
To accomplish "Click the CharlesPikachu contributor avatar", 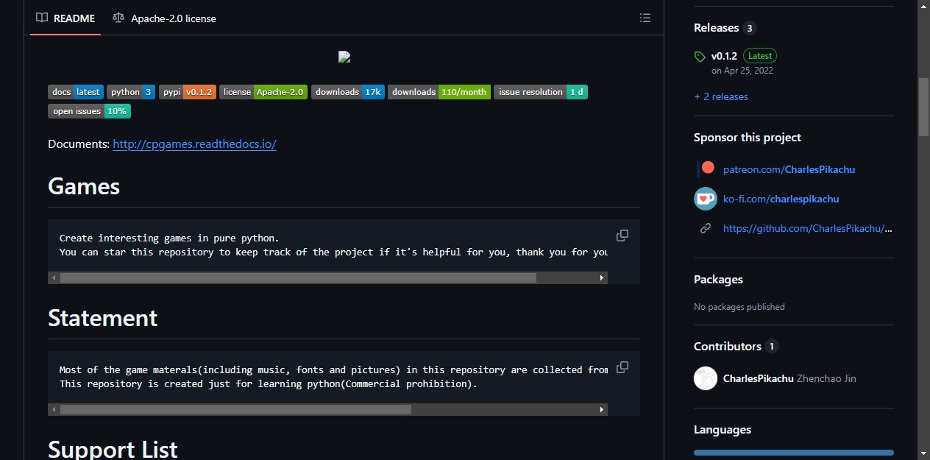I will click(x=706, y=378).
